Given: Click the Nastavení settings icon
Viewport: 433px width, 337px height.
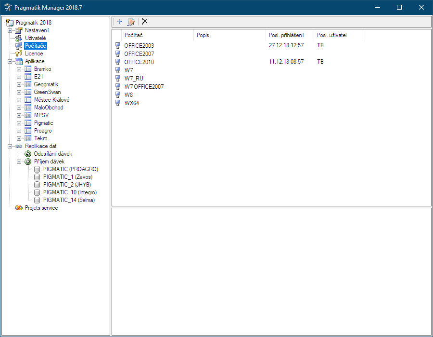Looking at the screenshot, I should 18,30.
